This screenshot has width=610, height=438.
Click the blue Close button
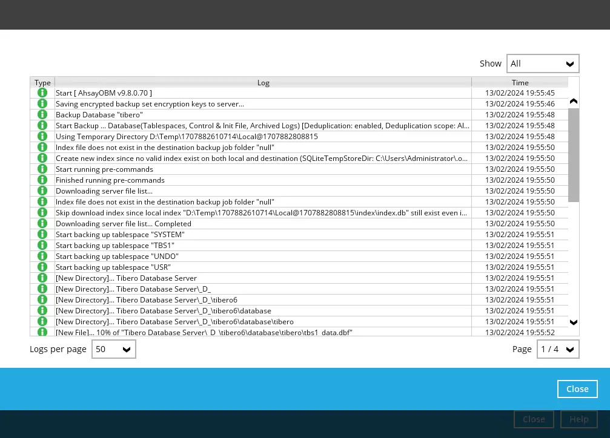pos(577,388)
